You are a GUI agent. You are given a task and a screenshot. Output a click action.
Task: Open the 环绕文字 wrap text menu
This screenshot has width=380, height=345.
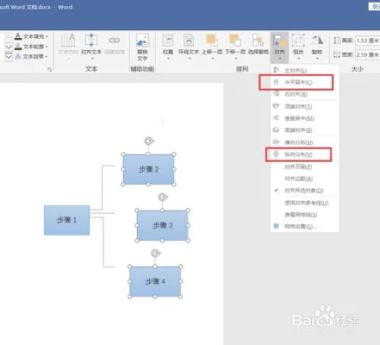coord(189,46)
